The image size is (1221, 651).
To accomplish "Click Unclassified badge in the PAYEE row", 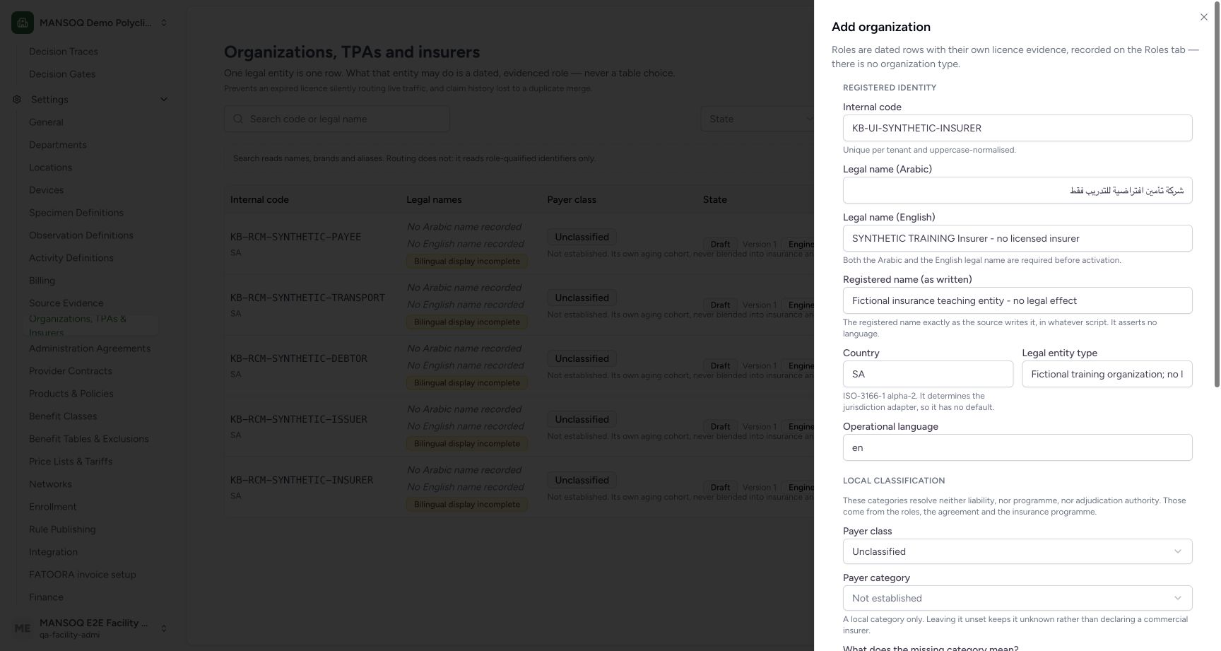I will pyautogui.click(x=582, y=237).
